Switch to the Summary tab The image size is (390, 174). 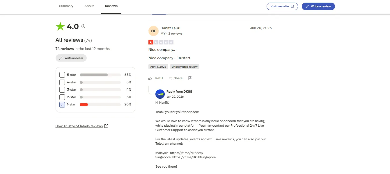(66, 6)
